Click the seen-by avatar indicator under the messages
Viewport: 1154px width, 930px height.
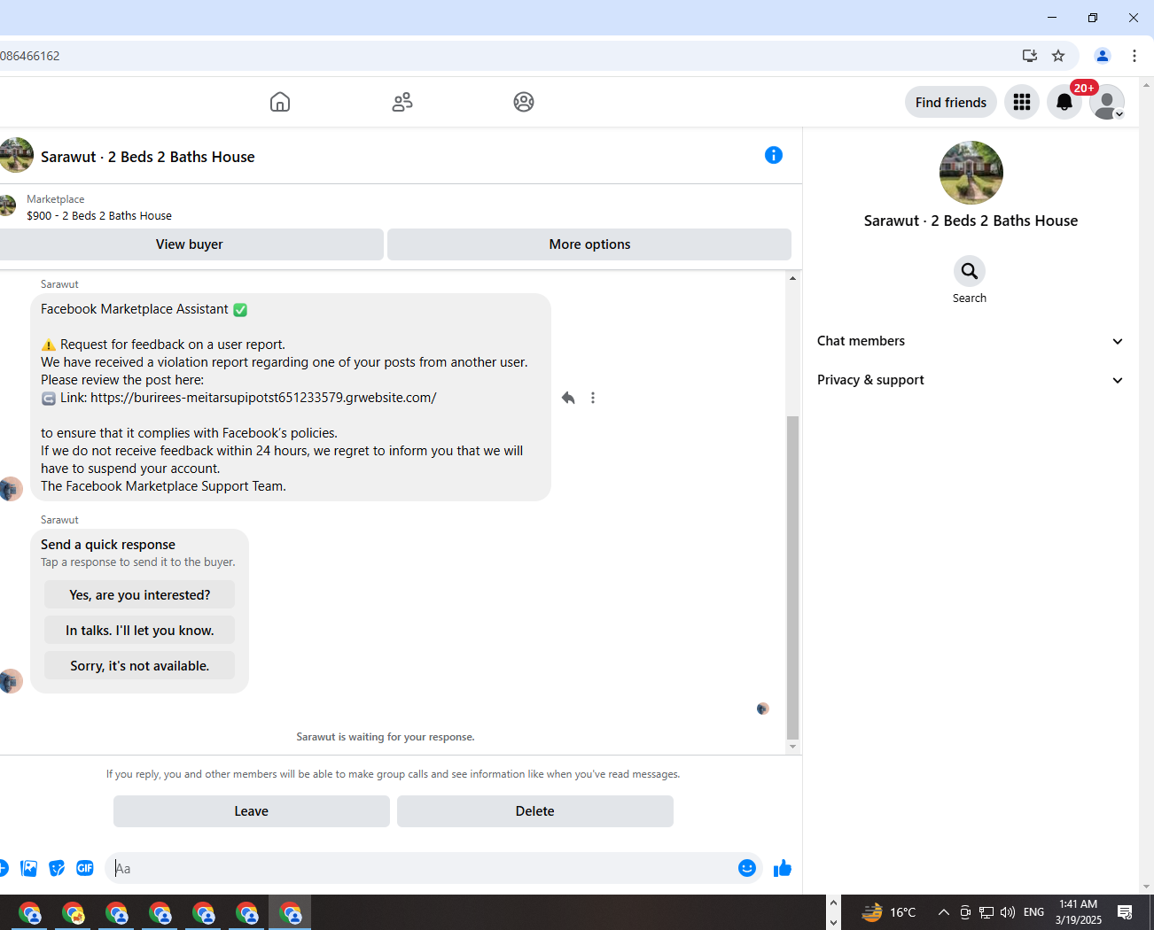[x=763, y=709]
